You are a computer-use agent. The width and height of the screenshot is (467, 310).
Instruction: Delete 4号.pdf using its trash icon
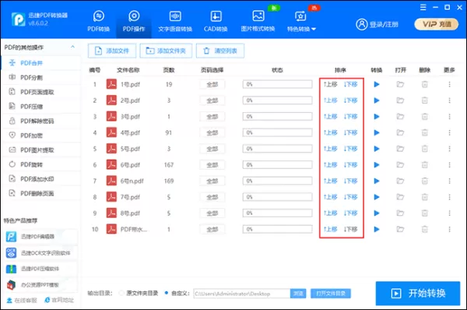coord(425,132)
